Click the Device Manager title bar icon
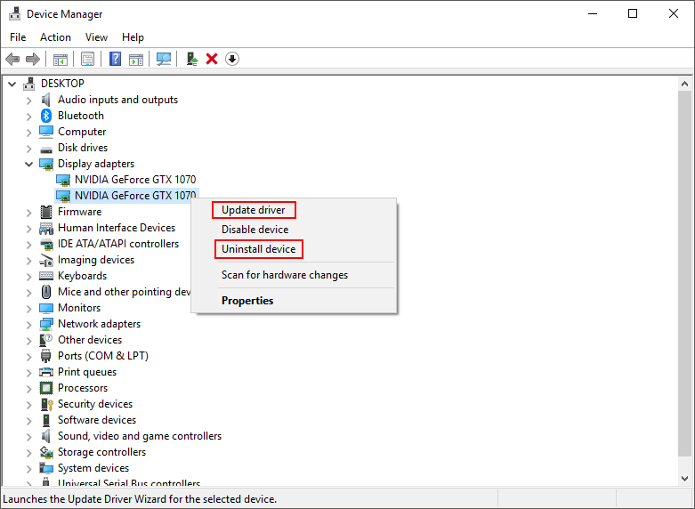This screenshot has width=695, height=509. (x=14, y=13)
